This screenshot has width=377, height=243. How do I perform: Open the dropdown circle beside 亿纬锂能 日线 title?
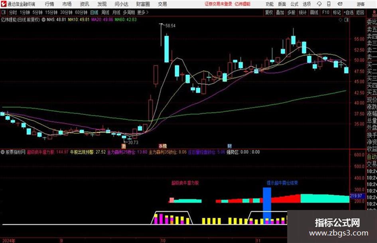[x=43, y=20]
